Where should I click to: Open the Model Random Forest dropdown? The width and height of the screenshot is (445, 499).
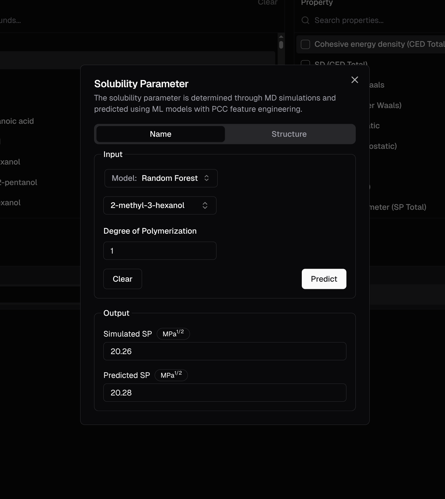pos(161,178)
